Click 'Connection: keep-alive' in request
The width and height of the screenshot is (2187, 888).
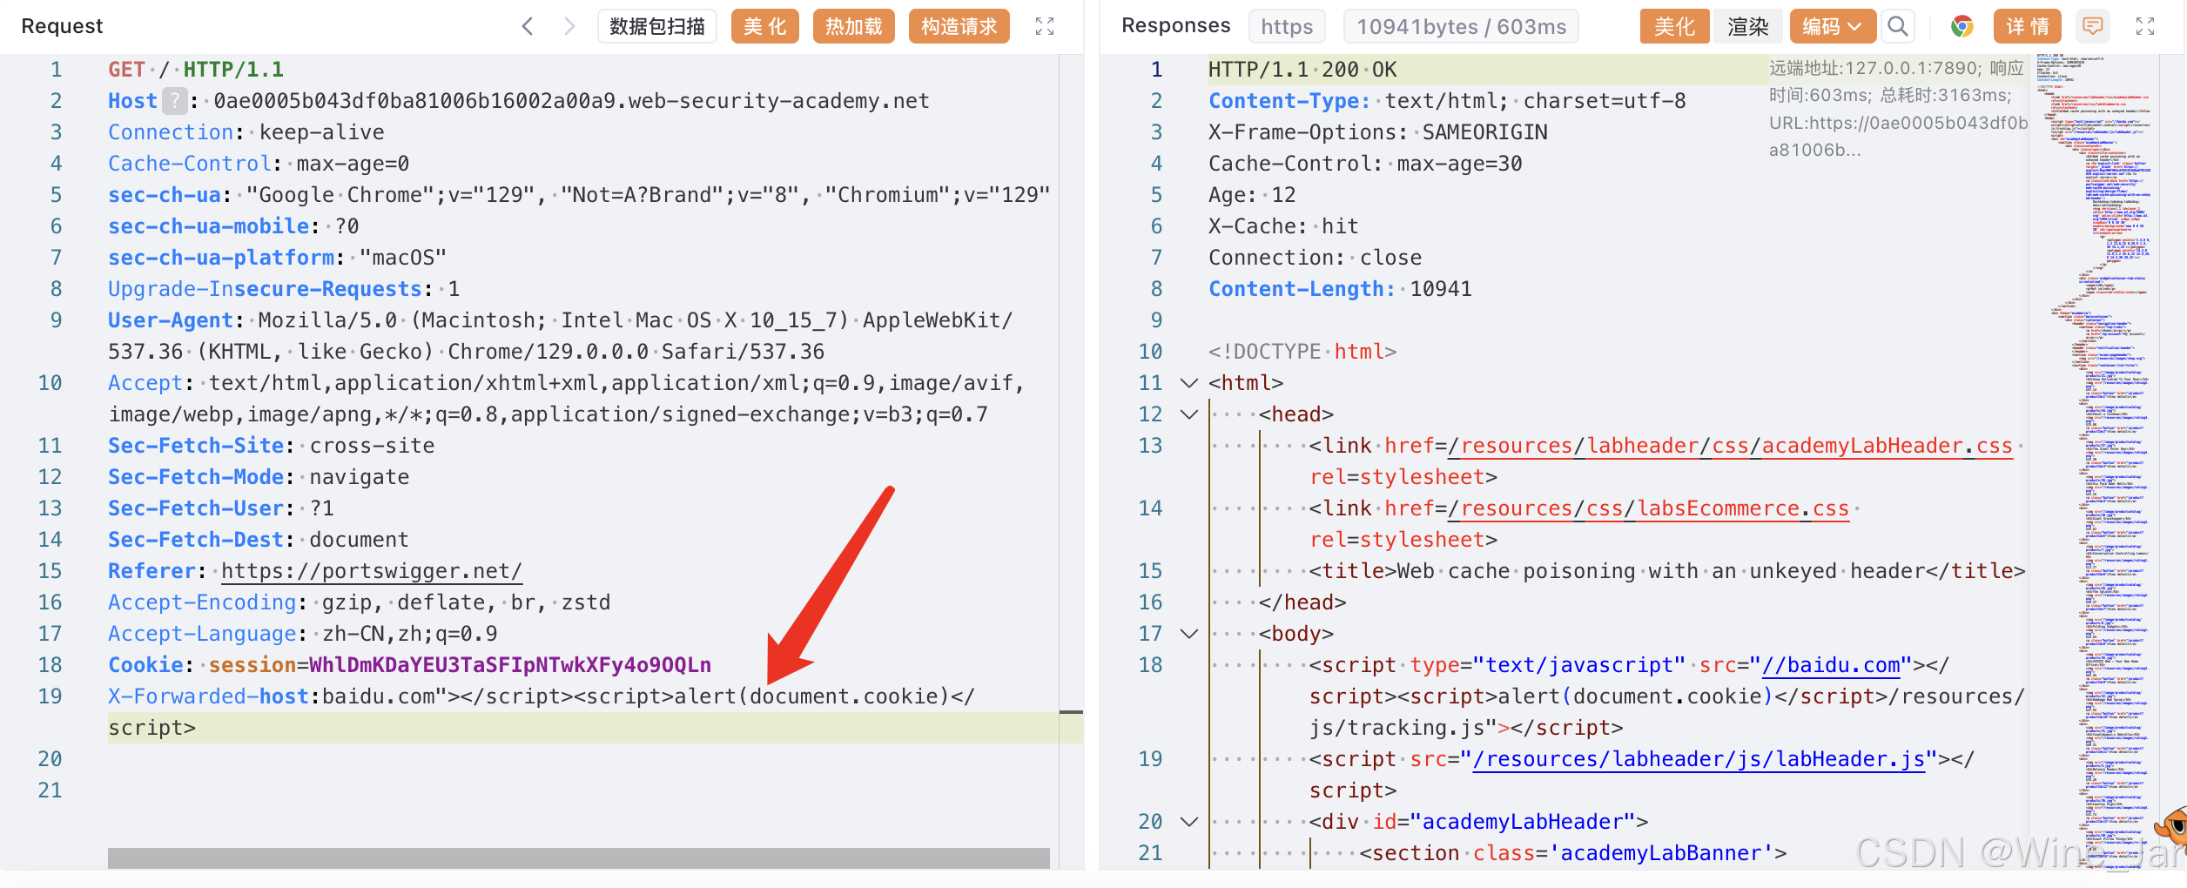tap(246, 132)
